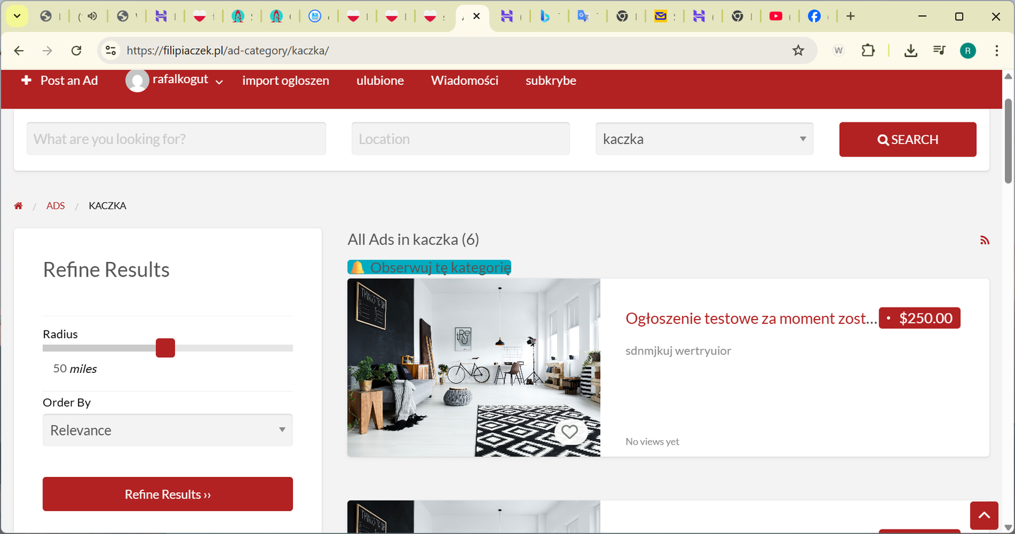Open Chrome three-dot menu

tap(997, 51)
